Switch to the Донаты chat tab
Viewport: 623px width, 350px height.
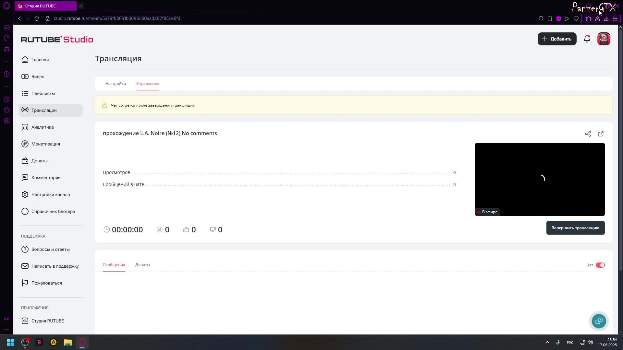pos(142,265)
